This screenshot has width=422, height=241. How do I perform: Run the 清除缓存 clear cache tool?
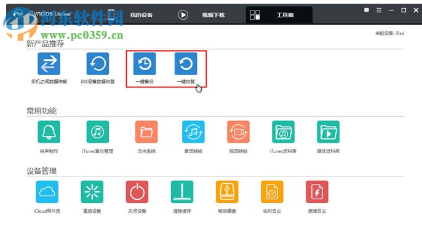182,192
